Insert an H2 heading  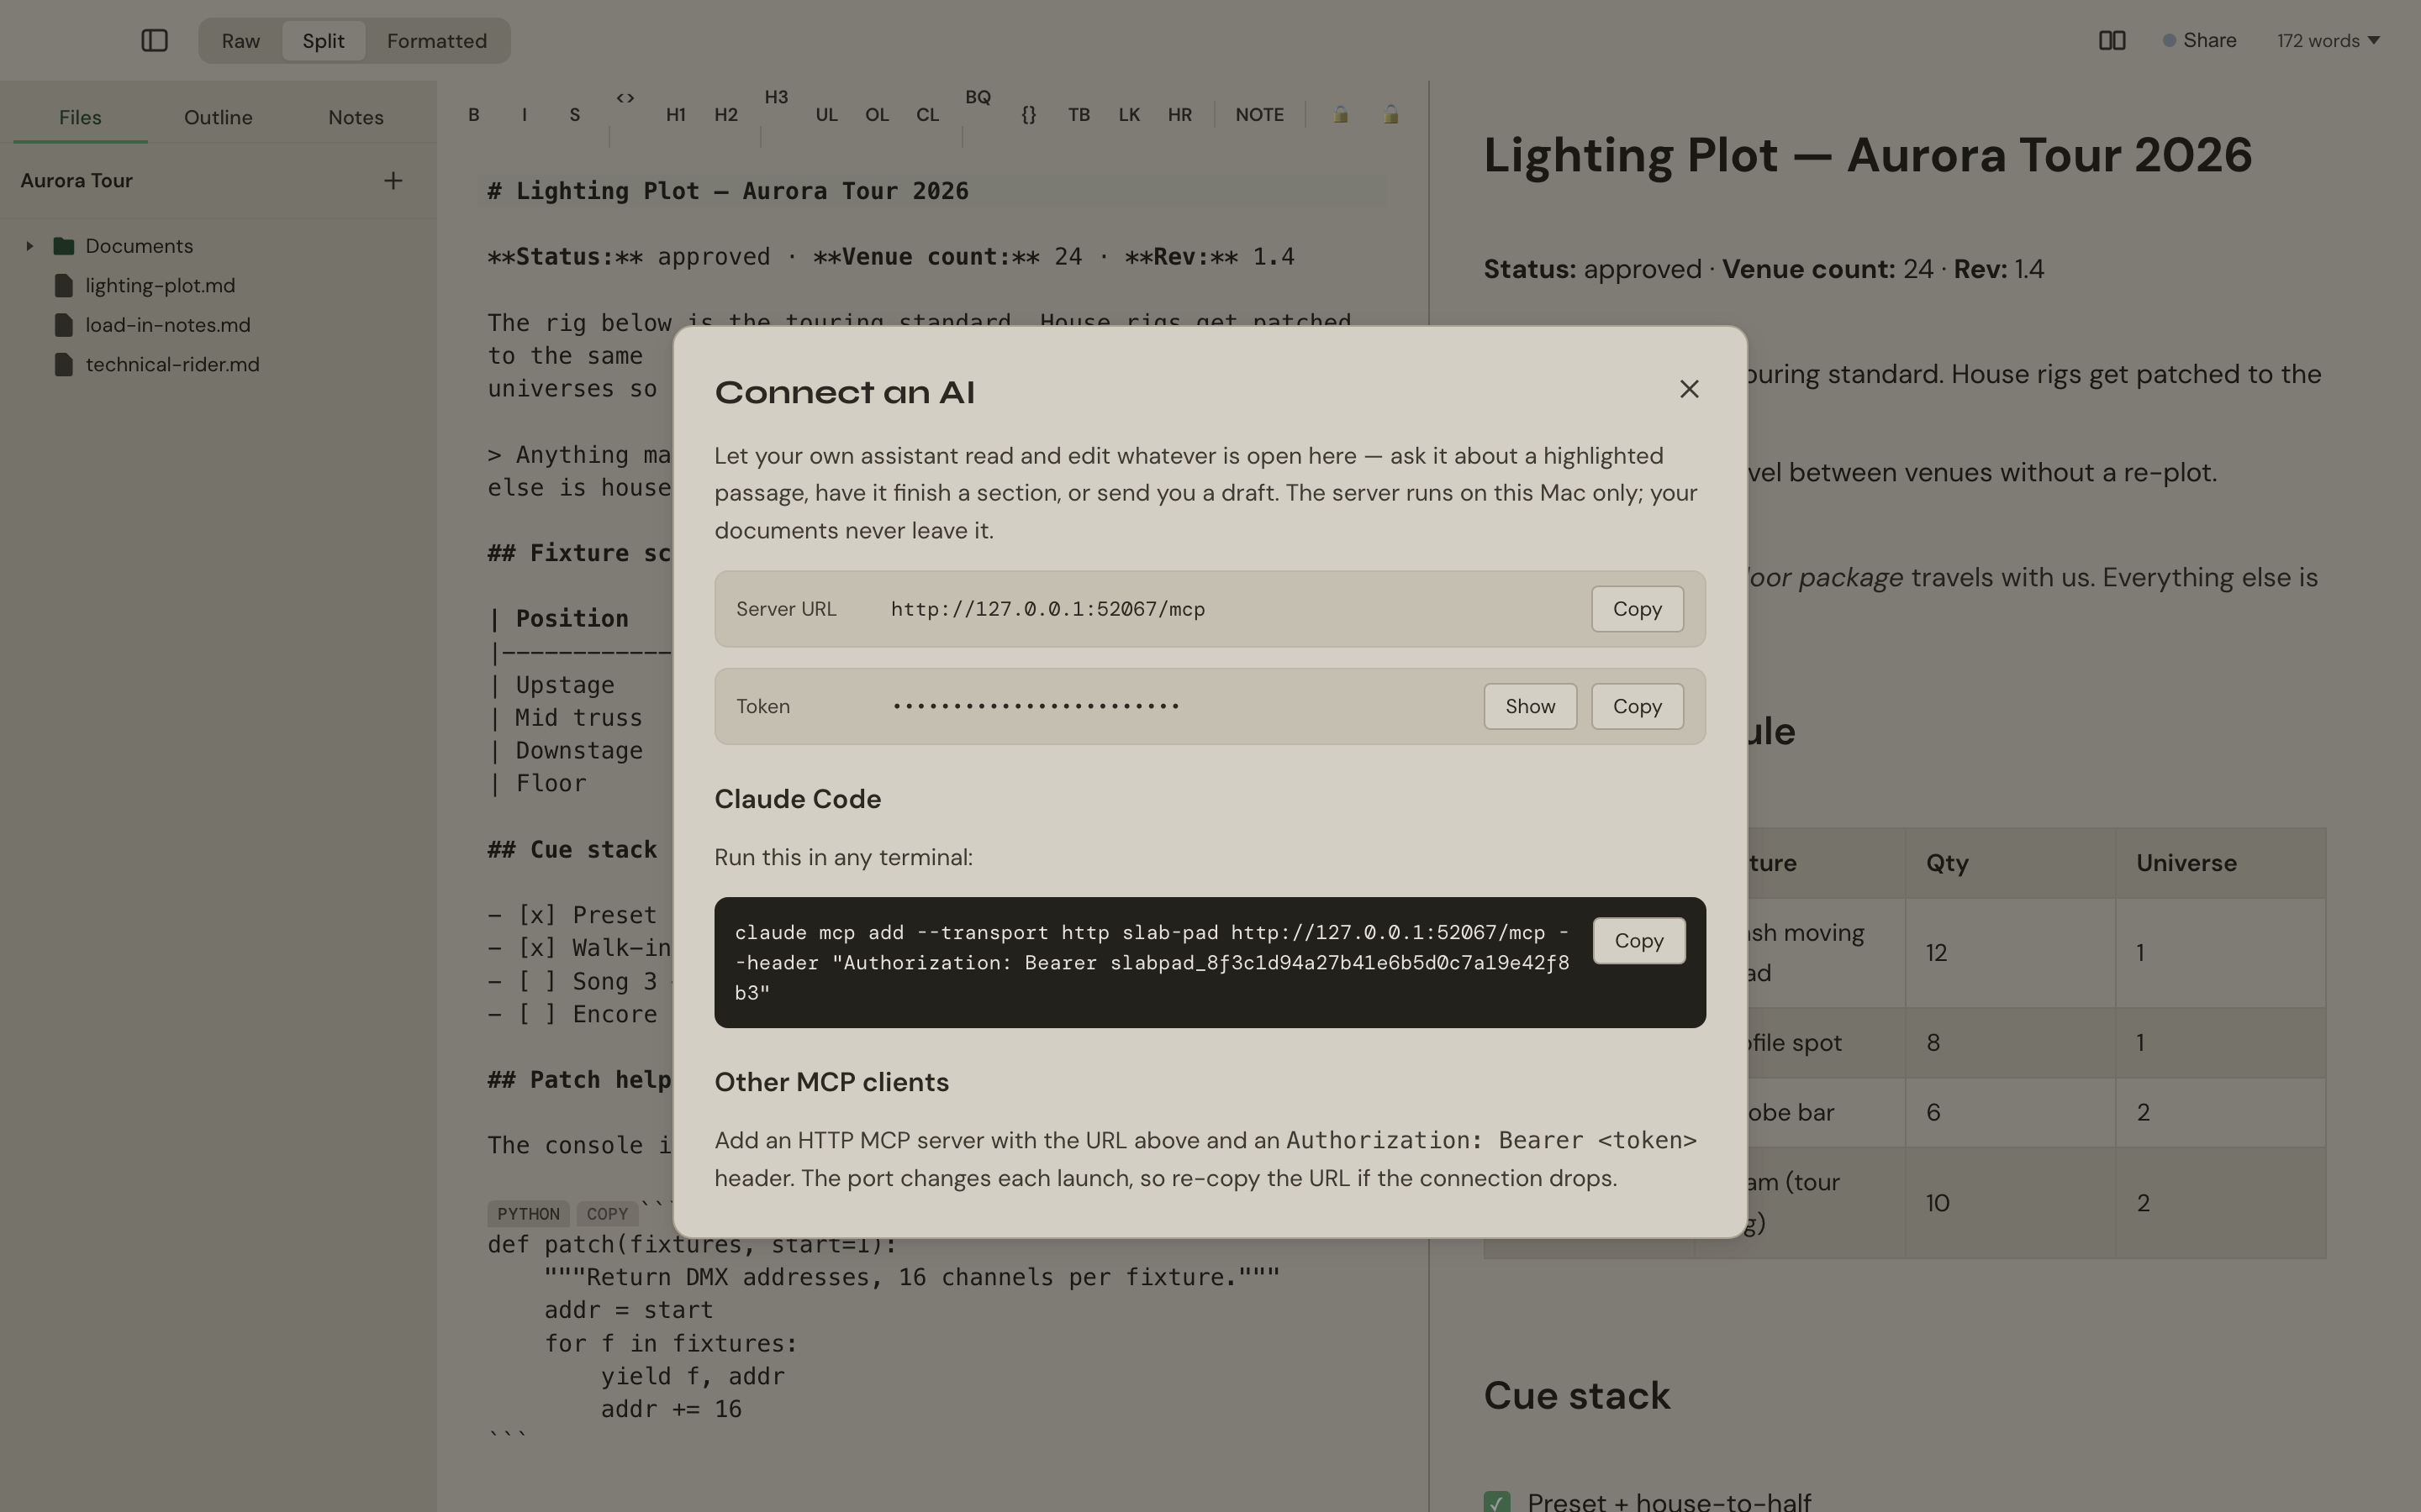click(x=726, y=115)
